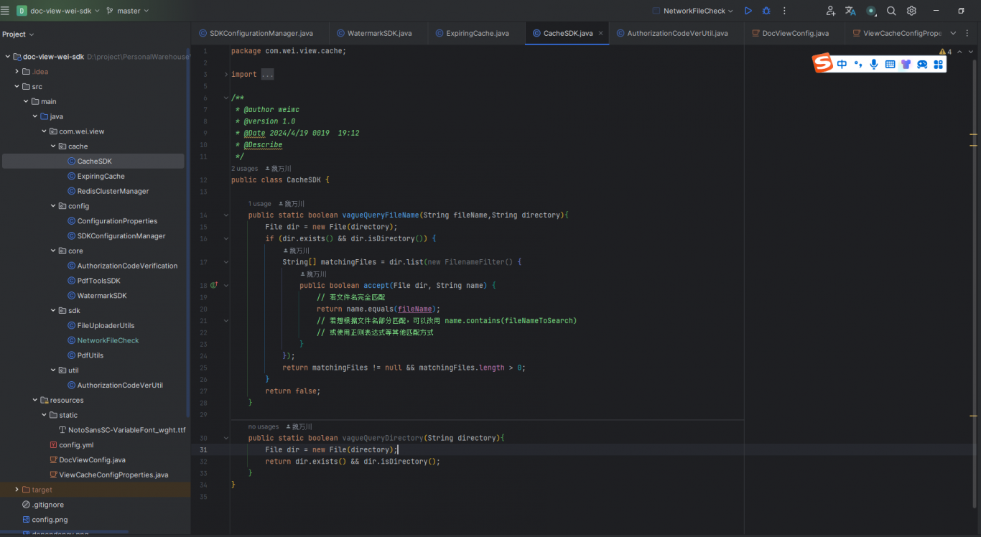Fold the vagueQueryFileName method at line 14
Image resolution: width=981 pixels, height=537 pixels.
point(226,215)
